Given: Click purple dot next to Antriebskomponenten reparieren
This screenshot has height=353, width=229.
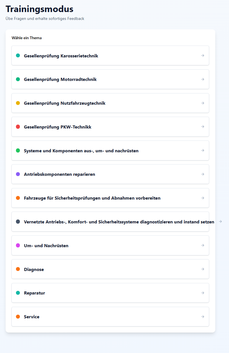Looking at the screenshot, I should coord(18,174).
